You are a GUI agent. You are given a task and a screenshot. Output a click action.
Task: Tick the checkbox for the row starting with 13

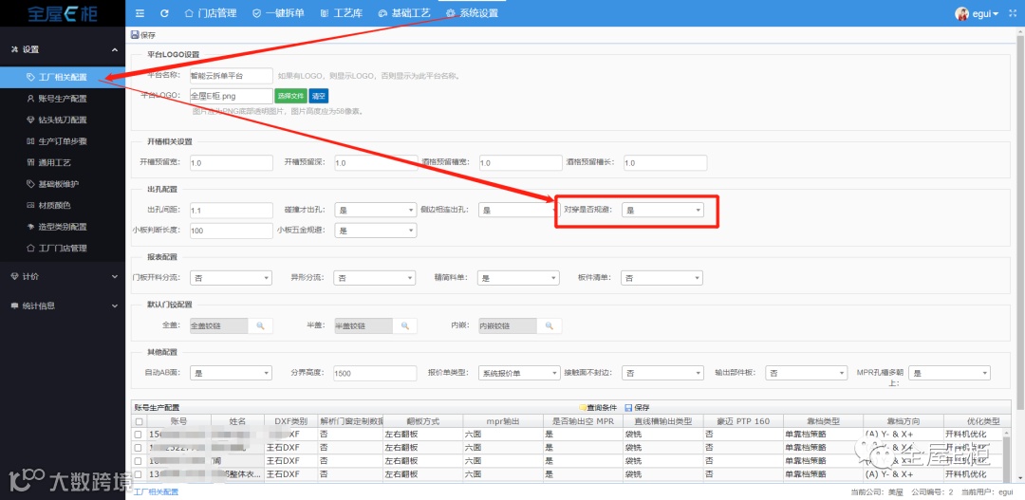(139, 473)
